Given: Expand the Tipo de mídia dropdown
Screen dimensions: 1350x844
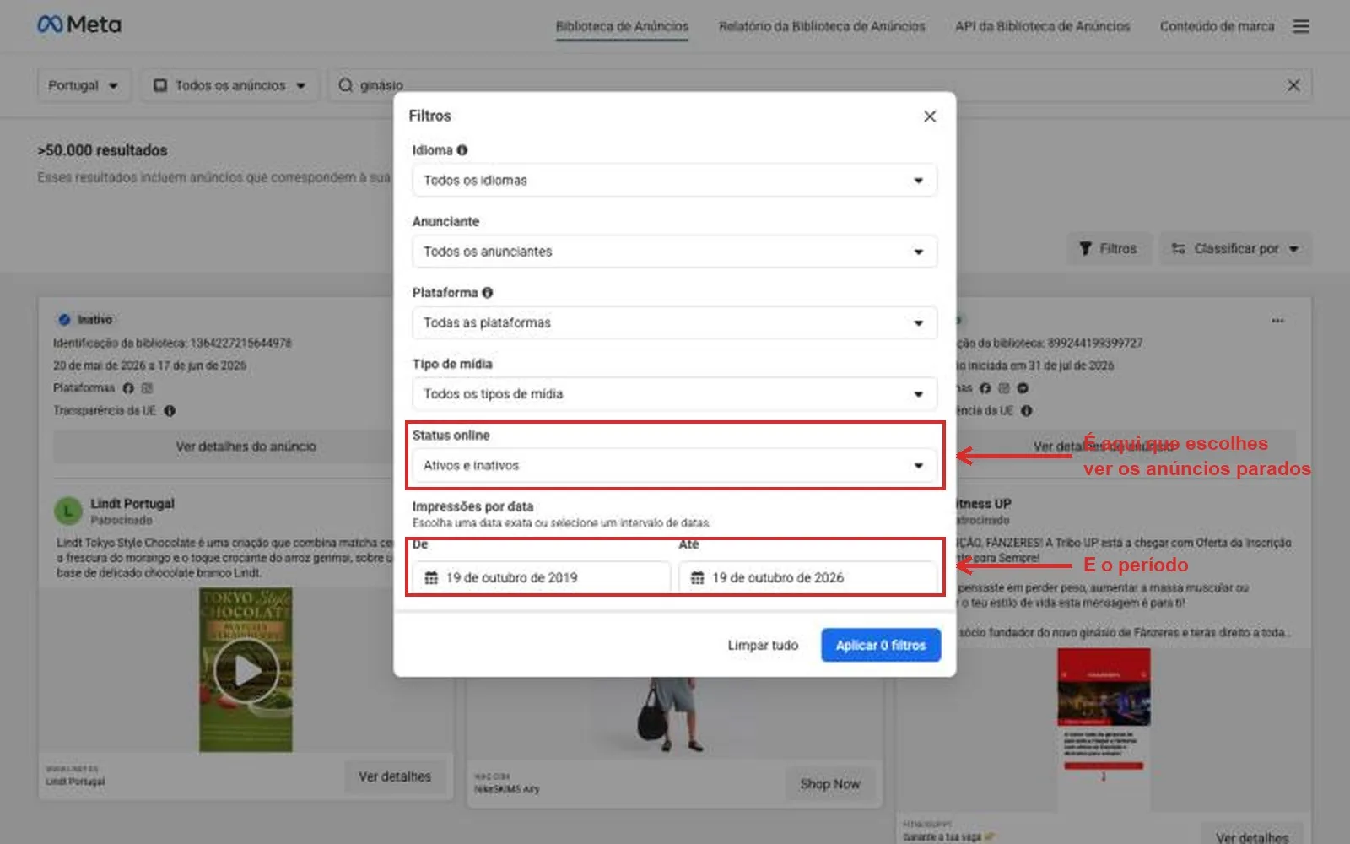Looking at the screenshot, I should 674,394.
